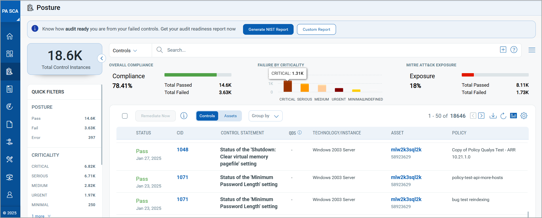542x218 pixels.
Task: Collapse the sidebar with left chevron circle
Action: coord(102,58)
